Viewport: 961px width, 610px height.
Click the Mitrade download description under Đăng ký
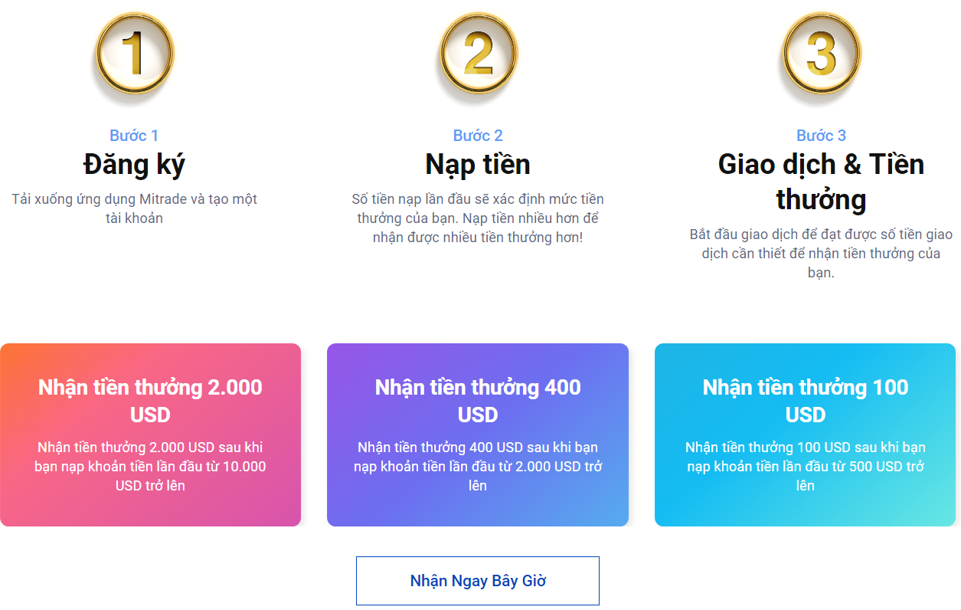(x=133, y=207)
